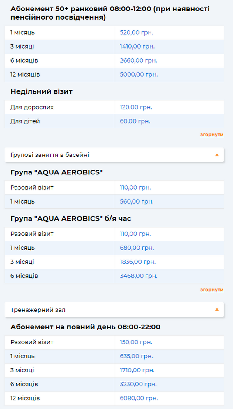Select the "Для дітей" row label
233x409 pixels.
tap(25, 121)
